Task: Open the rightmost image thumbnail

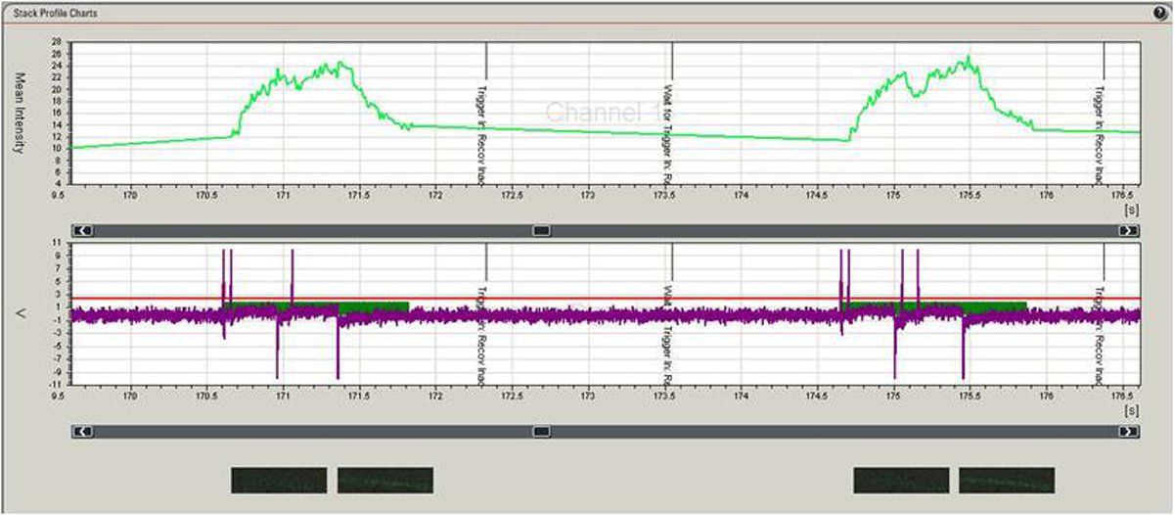Action: (1007, 480)
